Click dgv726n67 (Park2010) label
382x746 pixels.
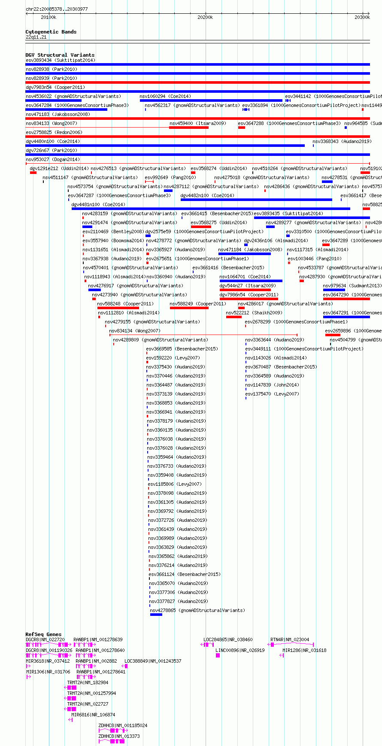point(52,150)
